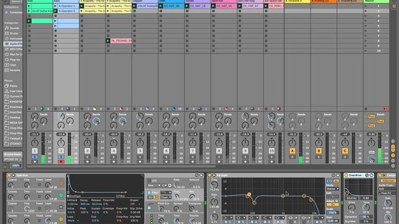Open EQ Eight band 8 filter type dropdown
This screenshot has width=399, height=224.
[318, 218]
